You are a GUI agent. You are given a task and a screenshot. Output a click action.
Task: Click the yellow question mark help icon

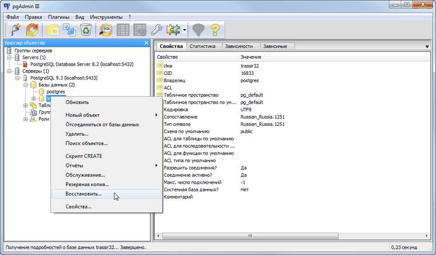pyautogui.click(x=214, y=29)
